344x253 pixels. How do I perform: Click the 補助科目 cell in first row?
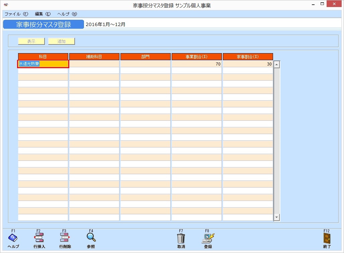point(94,64)
